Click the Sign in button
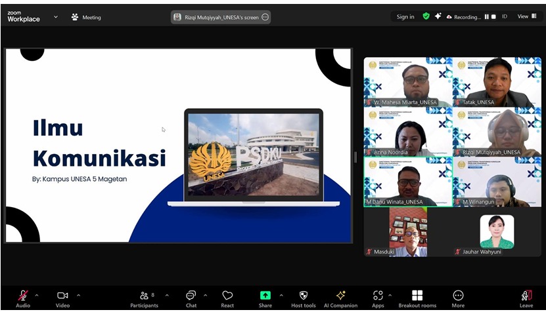 tap(405, 17)
